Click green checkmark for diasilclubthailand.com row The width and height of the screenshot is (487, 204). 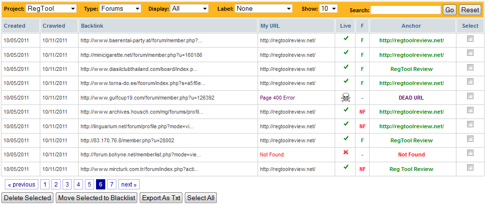pos(345,67)
